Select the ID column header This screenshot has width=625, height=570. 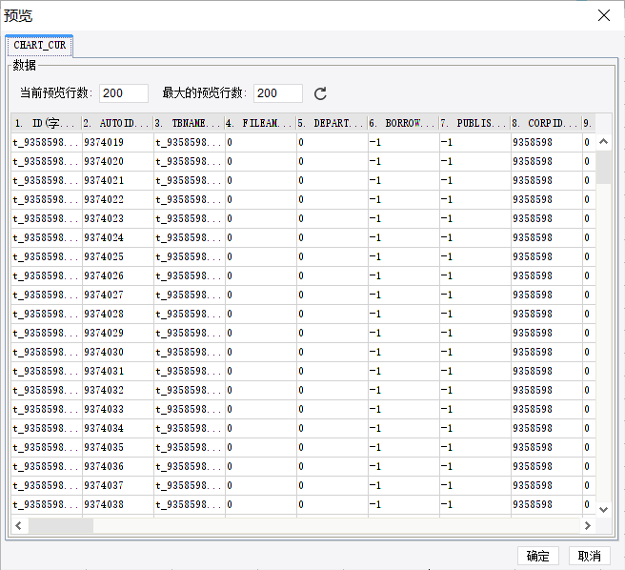coord(47,123)
